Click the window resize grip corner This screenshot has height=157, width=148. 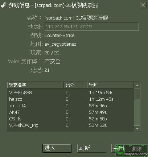[145, 155]
